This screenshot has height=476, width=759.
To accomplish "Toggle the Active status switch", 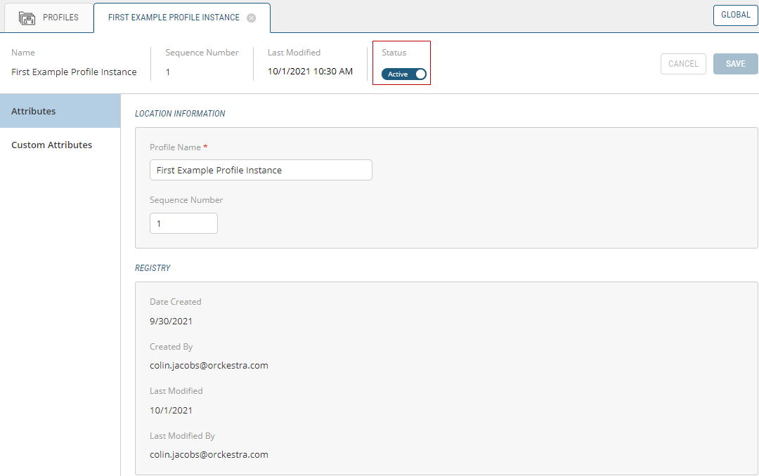I will [x=404, y=74].
